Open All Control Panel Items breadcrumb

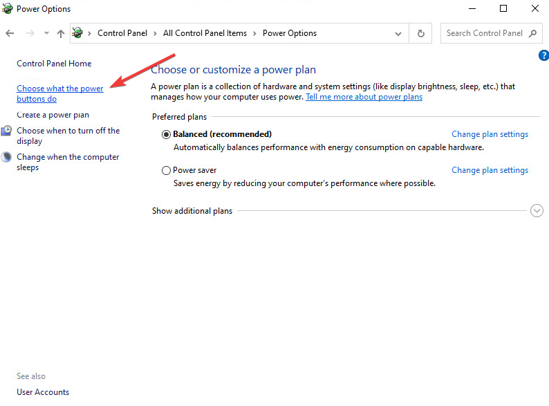[205, 33]
